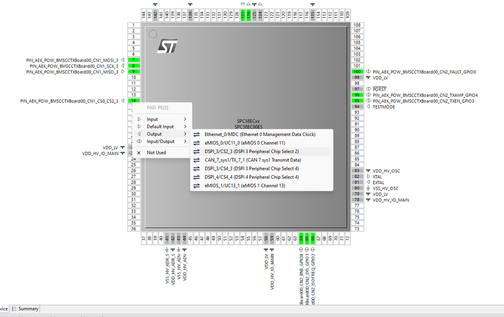Screen dimensions: 504x317
Task: Select pin 108 at top-right corner
Action: tap(357, 25)
